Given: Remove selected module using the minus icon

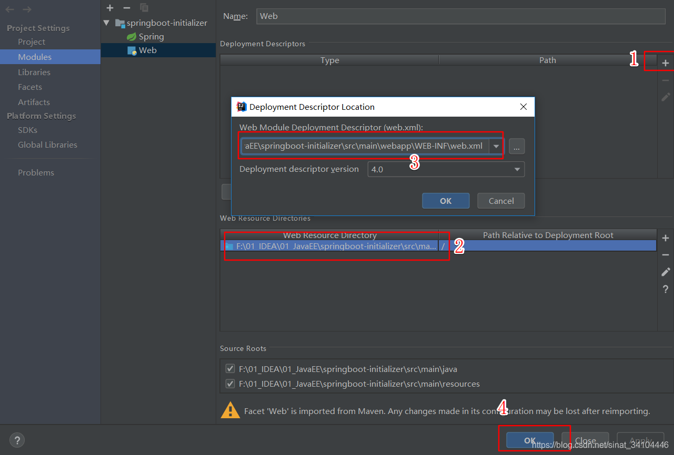Looking at the screenshot, I should 126,8.
